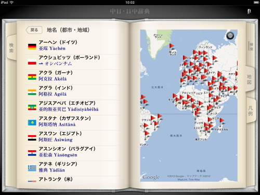Tap the Paraguay flag icon
Screen dimensions: 260x195
pos(32,153)
